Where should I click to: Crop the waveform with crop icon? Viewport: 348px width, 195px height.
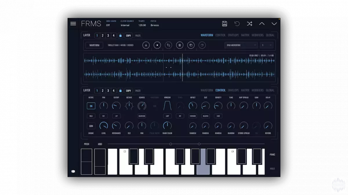pyautogui.click(x=168, y=45)
